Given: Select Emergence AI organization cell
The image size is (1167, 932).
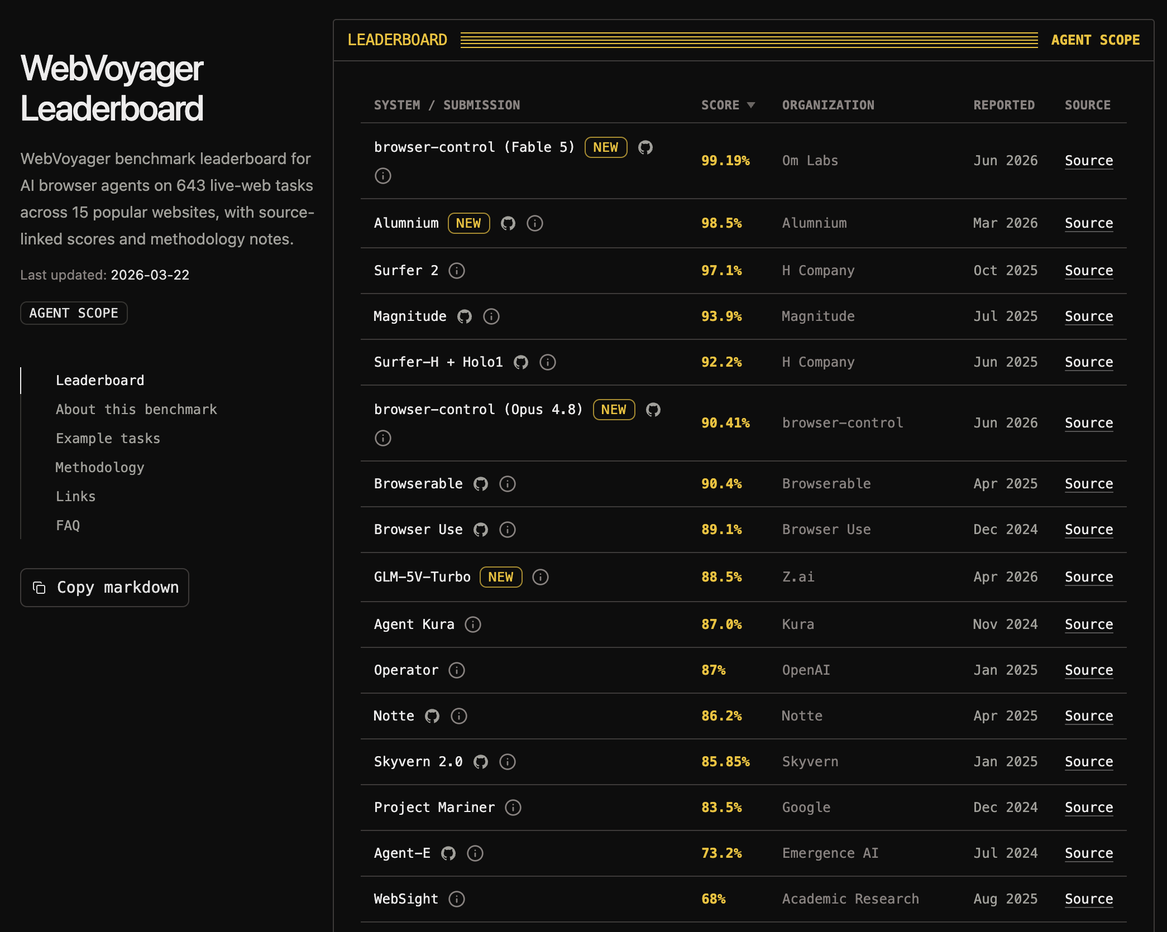Looking at the screenshot, I should (x=830, y=853).
